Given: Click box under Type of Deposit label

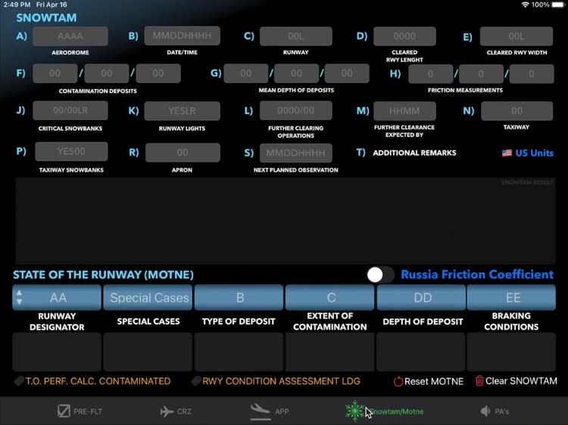Looking at the screenshot, I should coord(239,352).
